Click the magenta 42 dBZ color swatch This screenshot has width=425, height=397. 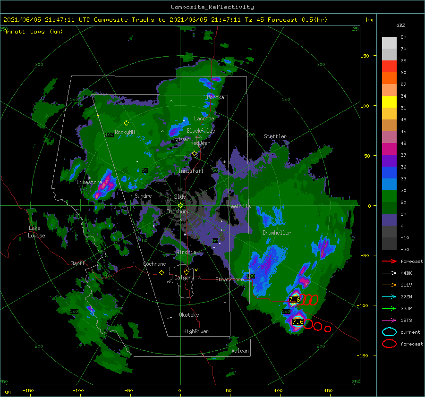click(389, 149)
